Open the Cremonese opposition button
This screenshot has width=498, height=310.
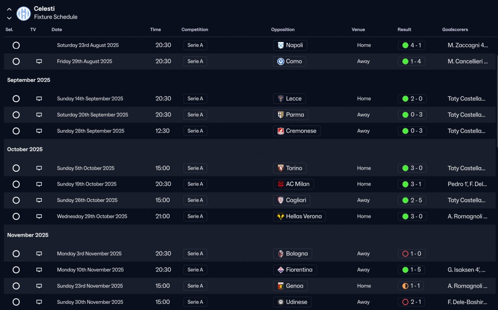pos(296,131)
